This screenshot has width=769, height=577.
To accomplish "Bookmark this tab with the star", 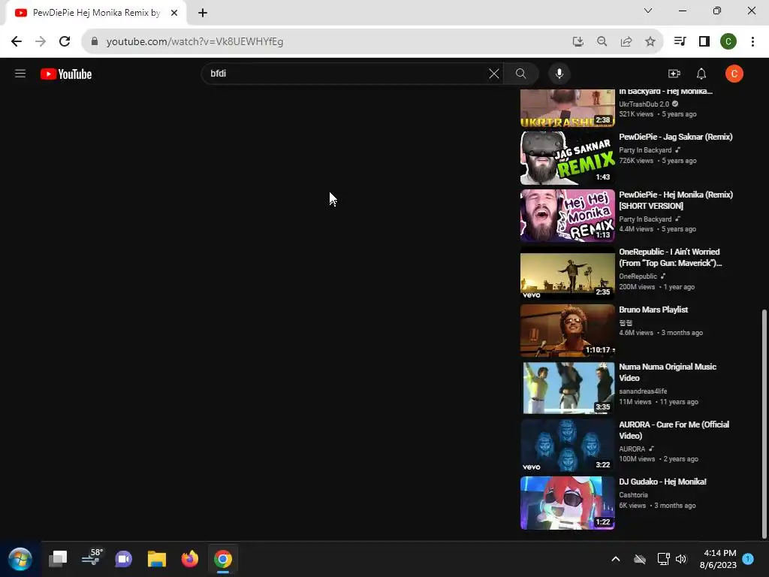I will click(650, 41).
